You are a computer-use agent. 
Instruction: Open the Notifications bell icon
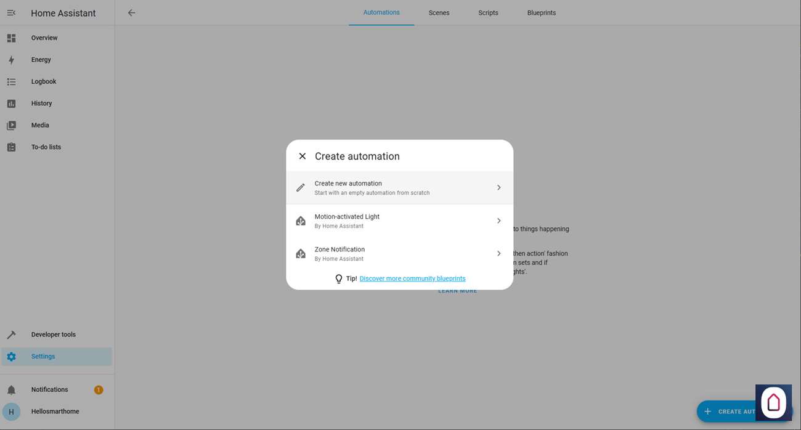[x=11, y=390]
